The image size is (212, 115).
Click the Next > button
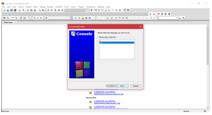(123, 86)
